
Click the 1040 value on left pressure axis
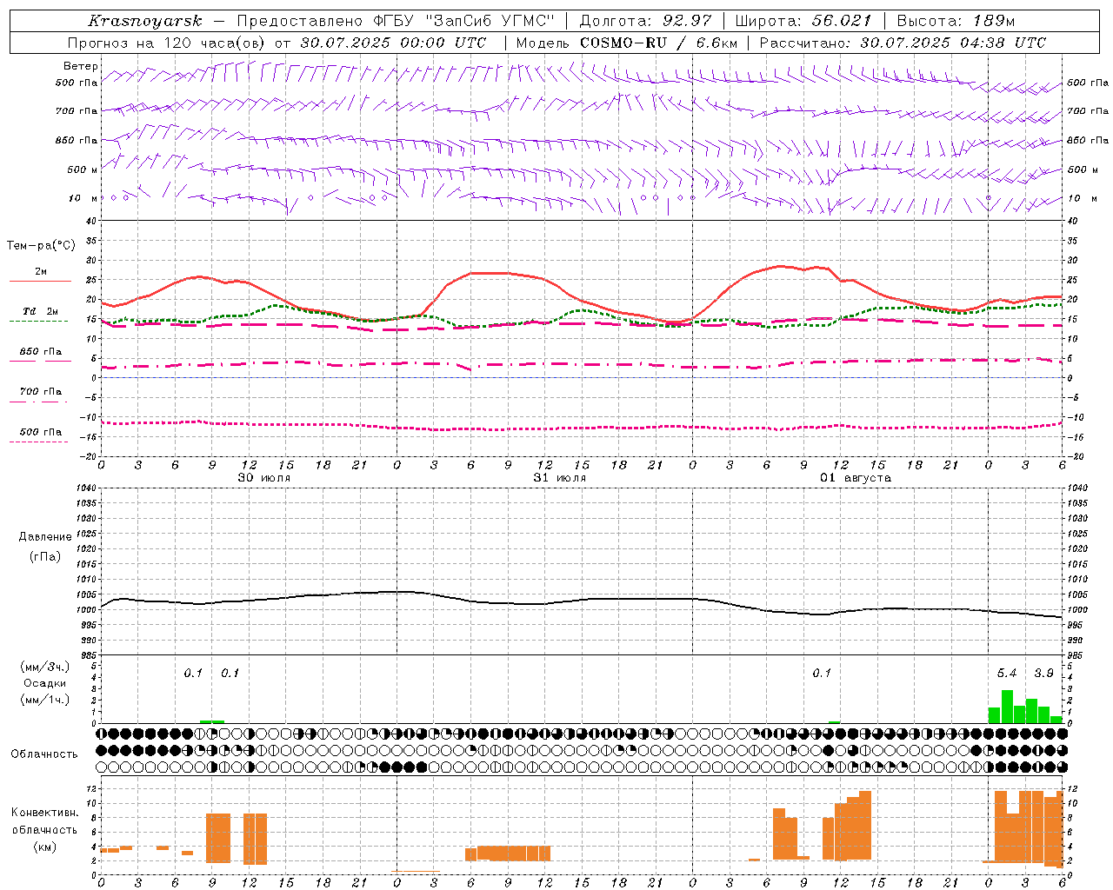point(87,488)
